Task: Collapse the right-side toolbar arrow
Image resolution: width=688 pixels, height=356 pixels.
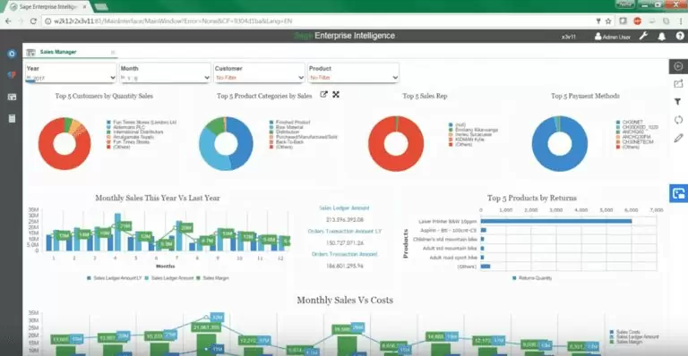Action: click(x=678, y=66)
